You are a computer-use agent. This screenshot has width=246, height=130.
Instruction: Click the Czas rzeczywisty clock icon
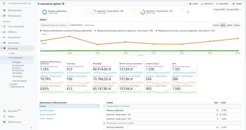tap(4, 27)
